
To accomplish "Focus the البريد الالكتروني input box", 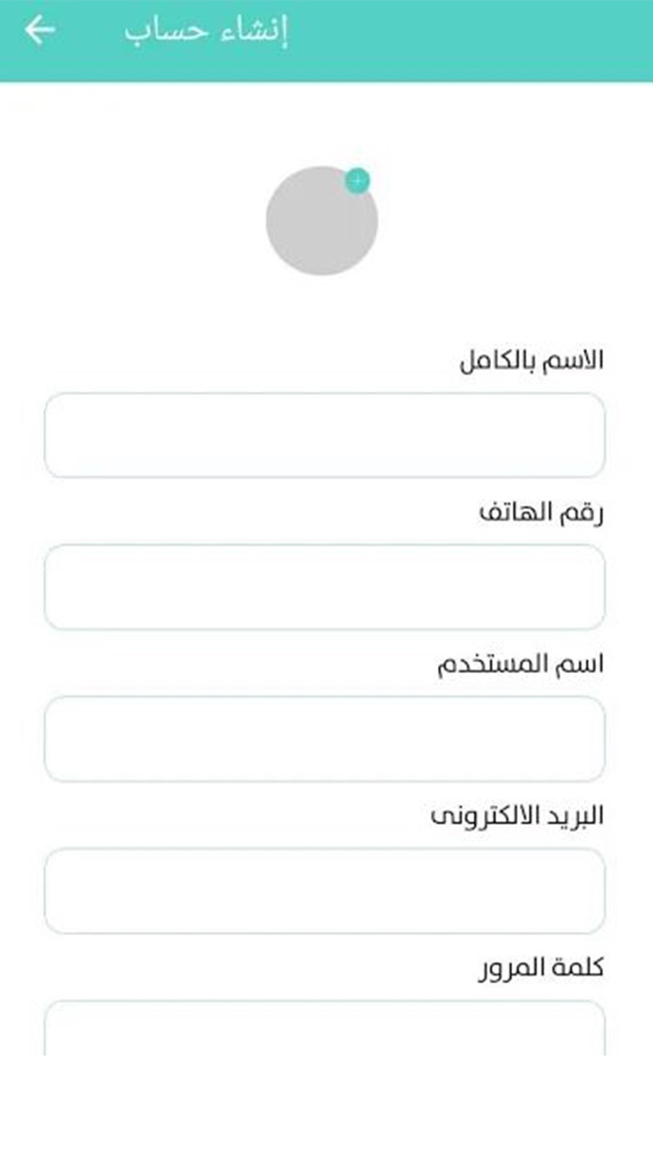I will click(325, 891).
